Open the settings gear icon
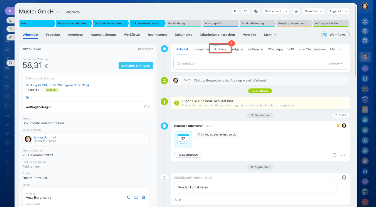This screenshot has height=207, width=376. [x=296, y=11]
